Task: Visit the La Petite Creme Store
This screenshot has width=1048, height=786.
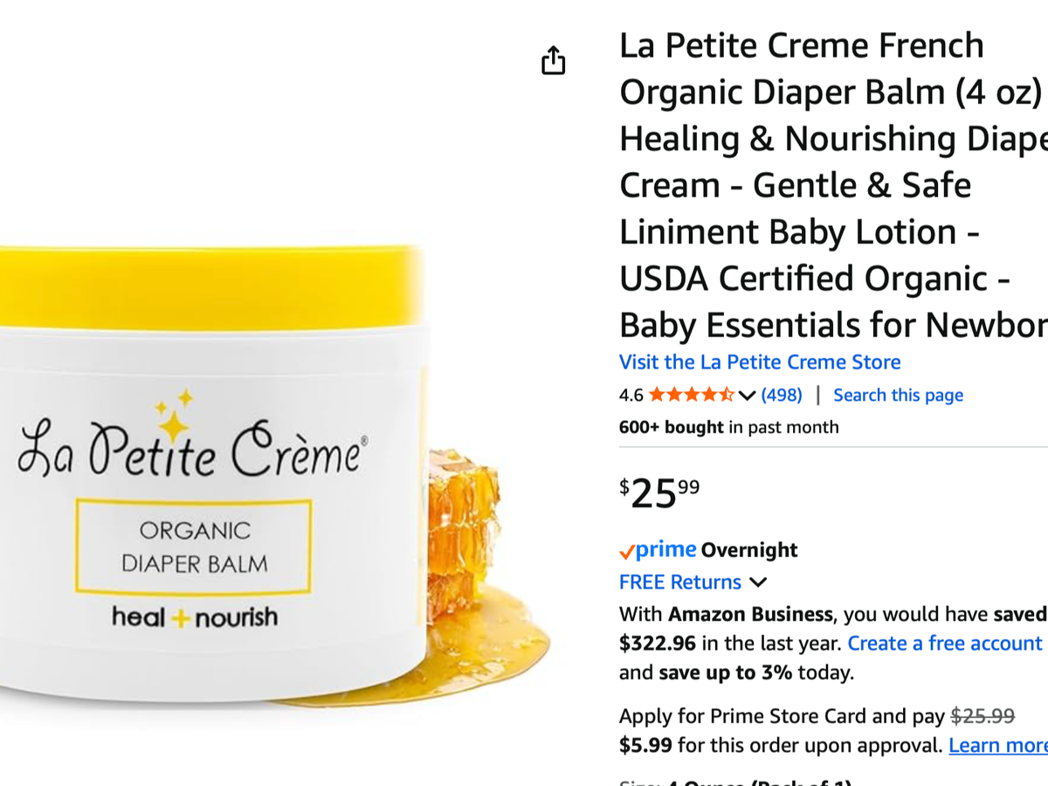Action: pyautogui.click(x=760, y=362)
